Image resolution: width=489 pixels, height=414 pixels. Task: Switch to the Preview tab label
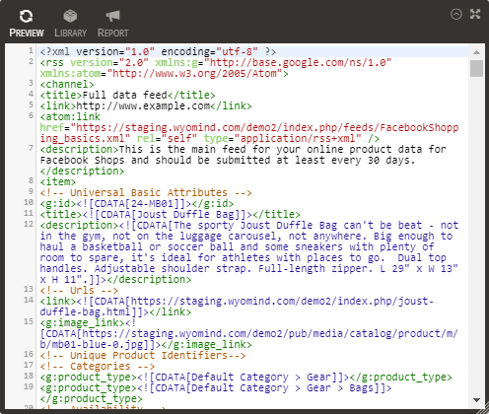coord(27,33)
